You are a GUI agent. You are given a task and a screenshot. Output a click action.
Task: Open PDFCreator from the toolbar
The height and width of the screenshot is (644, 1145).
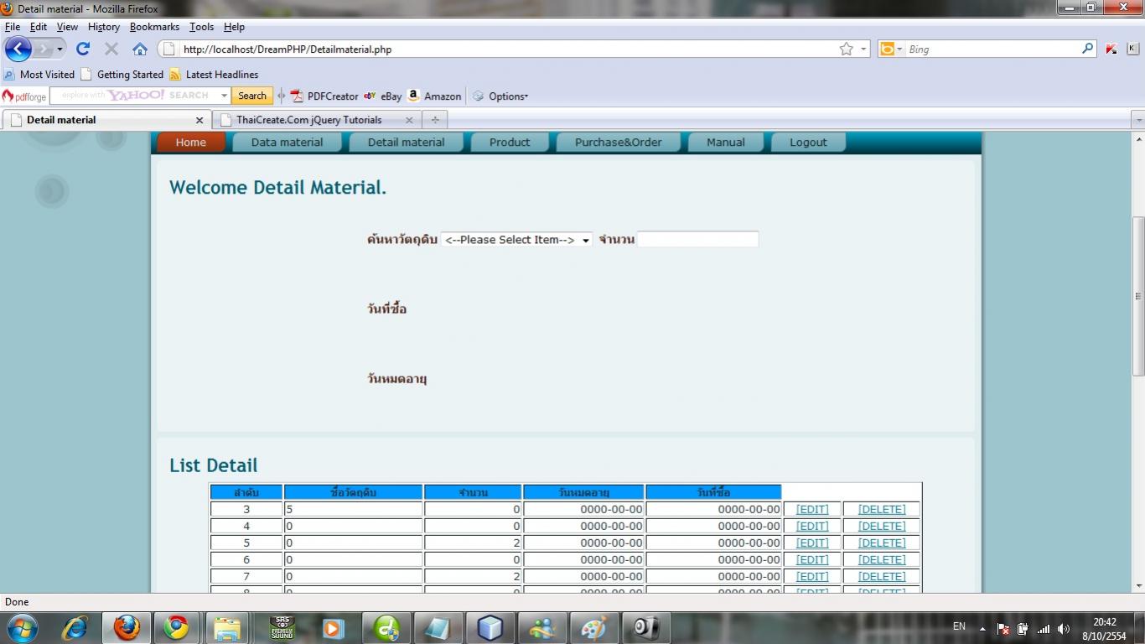click(324, 96)
